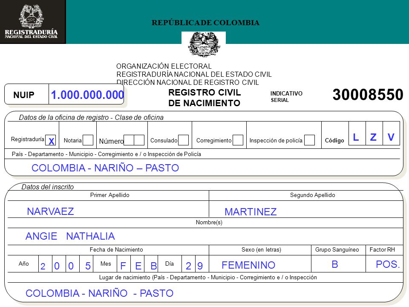Click the INDICATIVO SERIAL label
Screen dimensions: 409x307
(x=286, y=97)
